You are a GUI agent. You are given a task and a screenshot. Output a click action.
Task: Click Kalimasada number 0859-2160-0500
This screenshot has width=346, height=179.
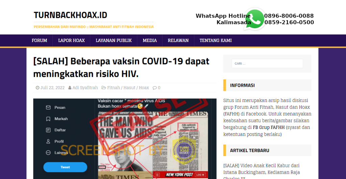point(289,23)
